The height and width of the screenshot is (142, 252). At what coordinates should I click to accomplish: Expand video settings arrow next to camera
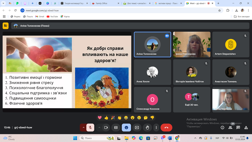pos(99,127)
